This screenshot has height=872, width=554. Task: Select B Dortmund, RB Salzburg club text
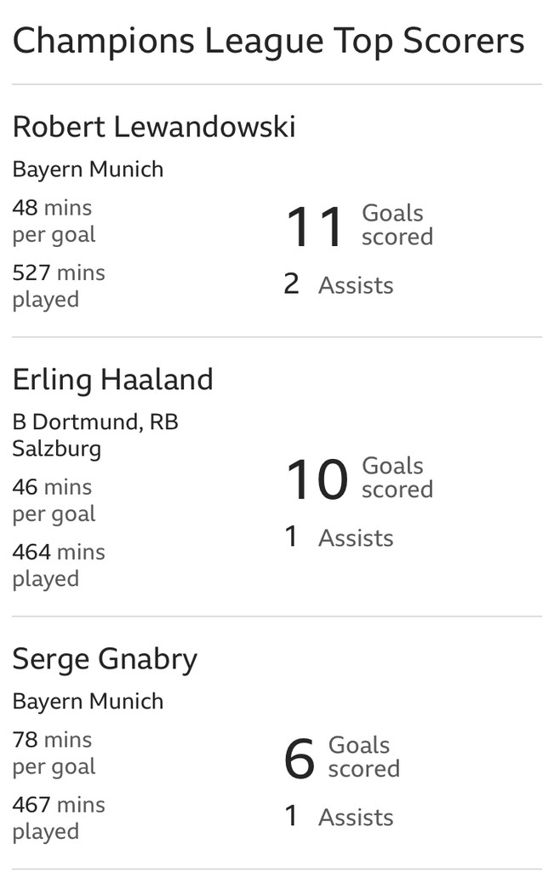[95, 435]
